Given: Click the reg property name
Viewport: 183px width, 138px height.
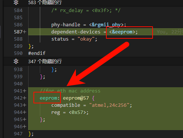Looking at the screenshot, I should [56, 112].
